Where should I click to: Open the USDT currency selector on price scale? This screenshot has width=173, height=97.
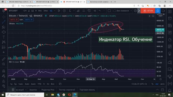(x=160, y=16)
